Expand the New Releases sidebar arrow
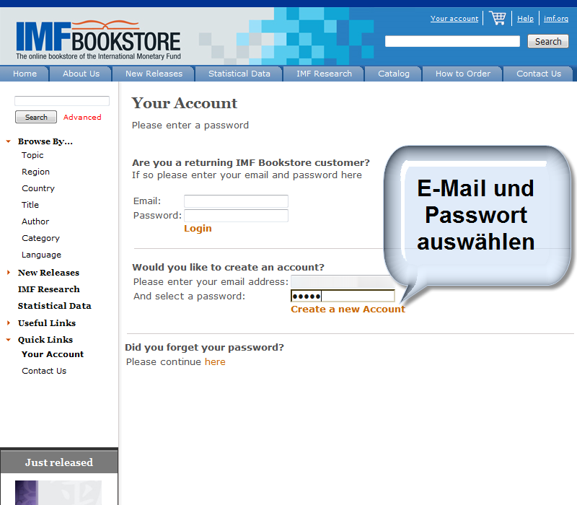 9,273
